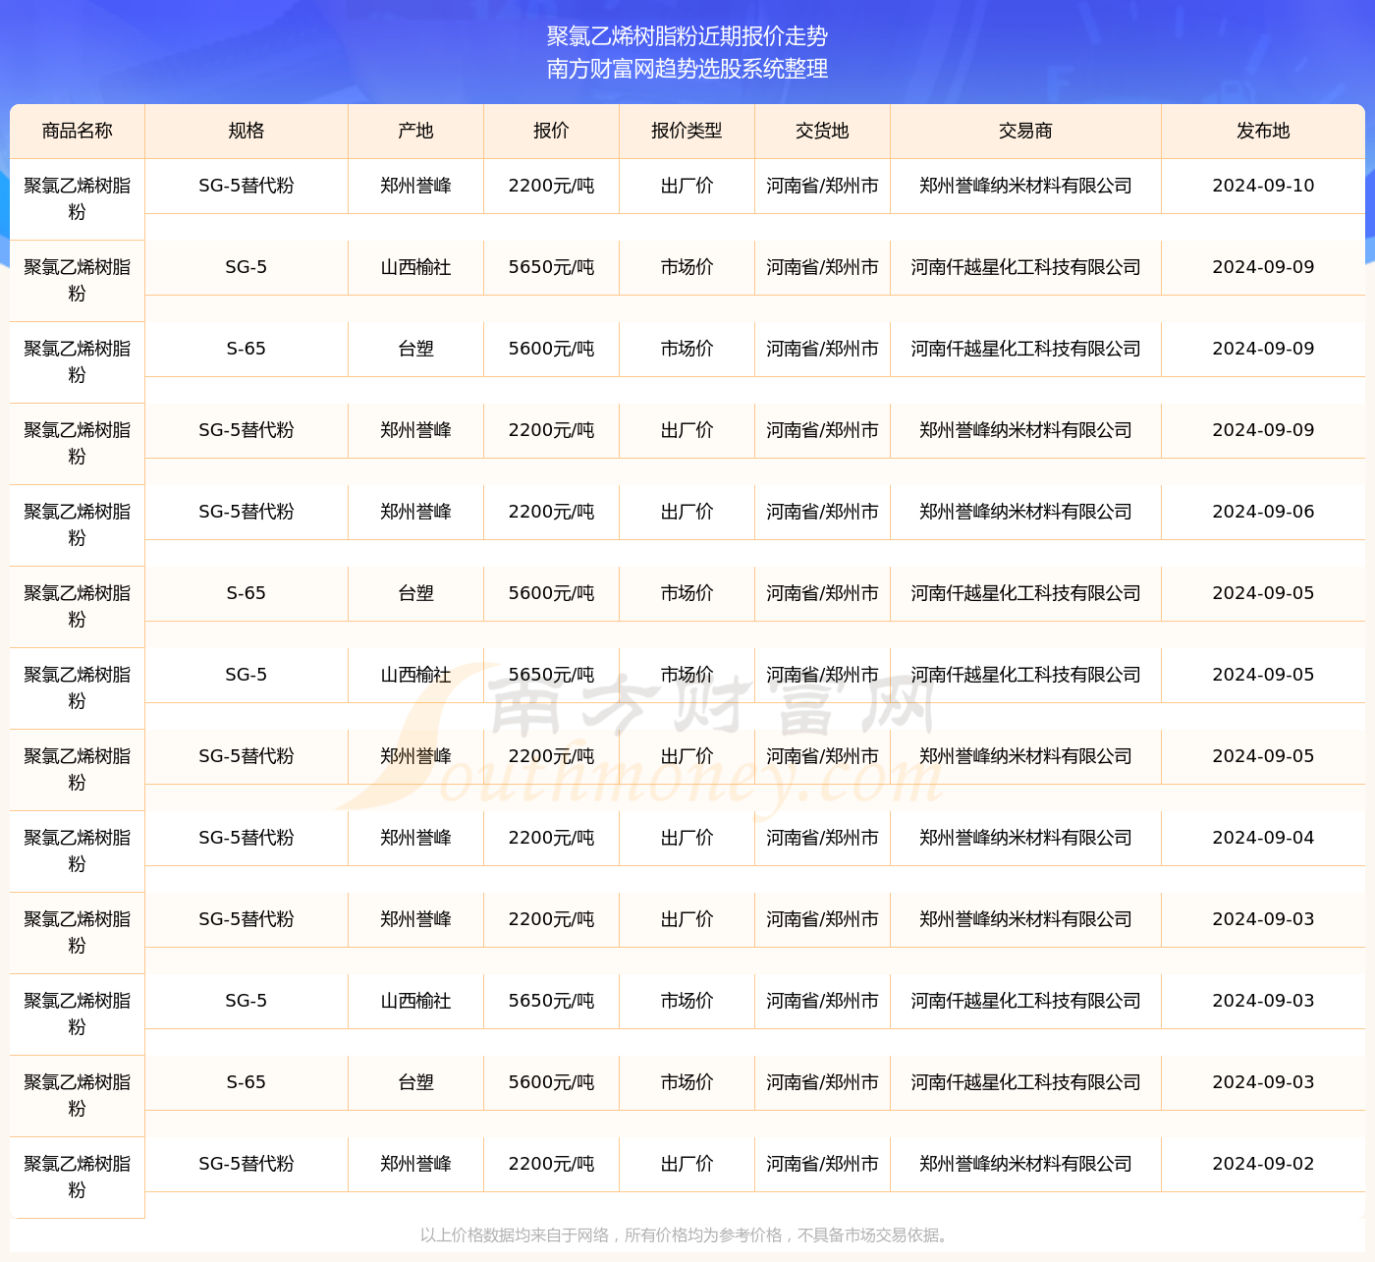Click 郑州誉峰纳米材料有限公司 in the 2024-09-10 row
The height and width of the screenshot is (1262, 1375).
click(1025, 186)
